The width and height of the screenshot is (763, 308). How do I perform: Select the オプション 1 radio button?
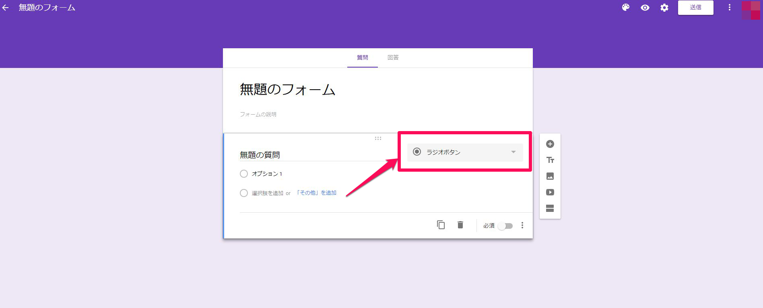pyautogui.click(x=243, y=174)
